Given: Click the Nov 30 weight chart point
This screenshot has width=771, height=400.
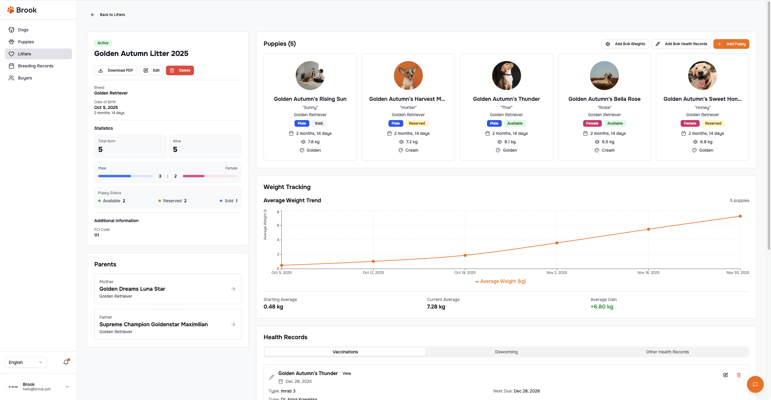Looking at the screenshot, I should click(x=740, y=216).
